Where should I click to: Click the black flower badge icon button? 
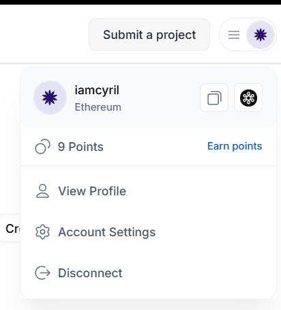248,98
